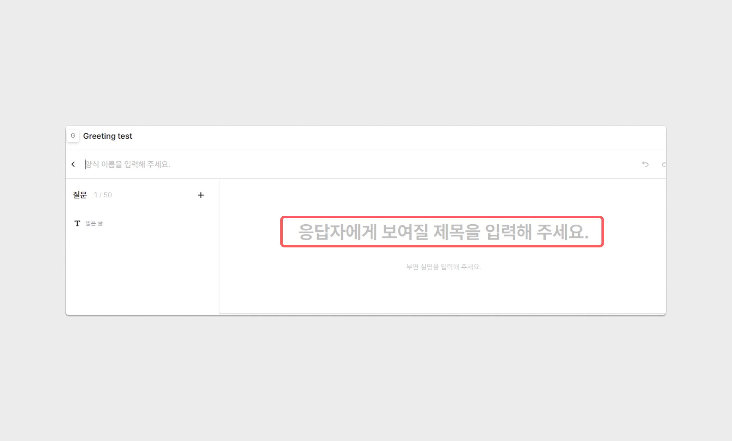Image resolution: width=732 pixels, height=441 pixels.
Task: Add a new question with plus icon
Action: (201, 195)
